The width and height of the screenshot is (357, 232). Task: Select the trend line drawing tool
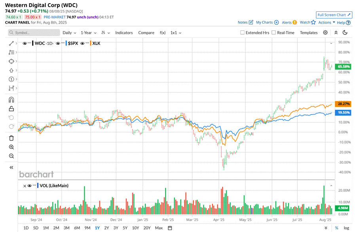[11, 43]
